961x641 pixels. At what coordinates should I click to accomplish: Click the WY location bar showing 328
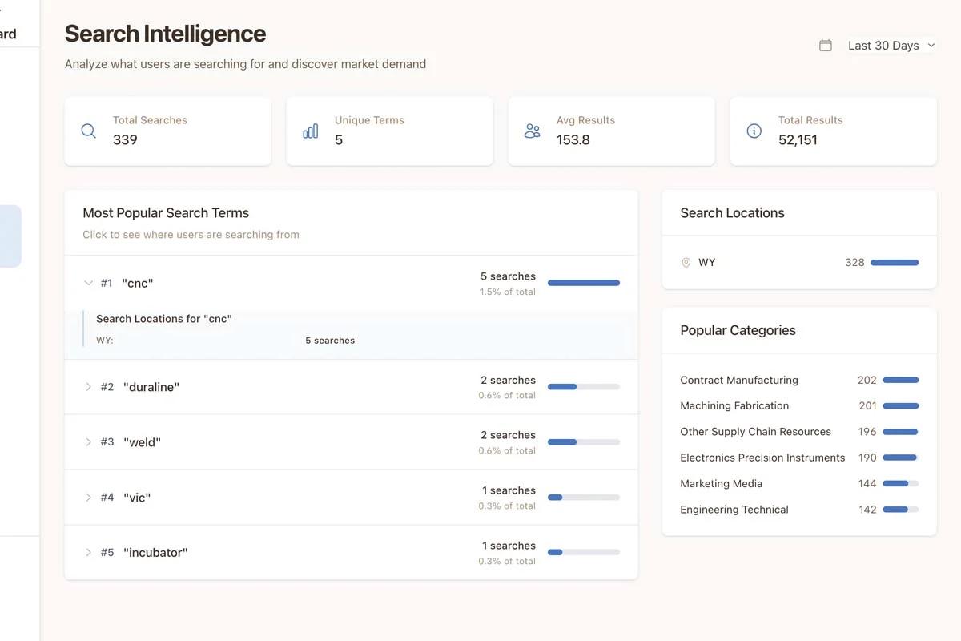(895, 263)
